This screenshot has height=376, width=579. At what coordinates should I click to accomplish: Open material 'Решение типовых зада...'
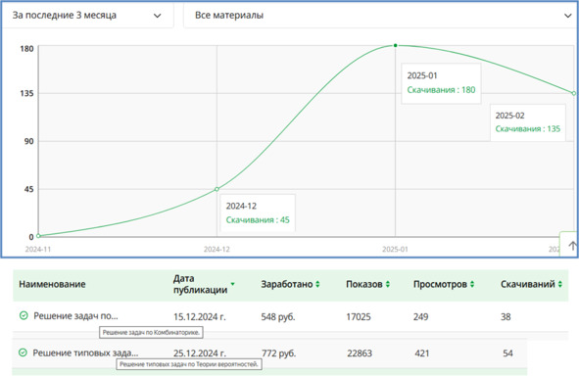pos(85,352)
